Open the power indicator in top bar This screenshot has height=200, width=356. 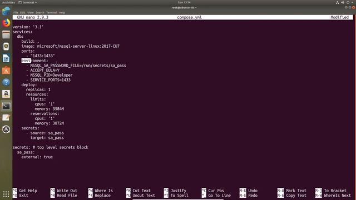click(x=348, y=2)
